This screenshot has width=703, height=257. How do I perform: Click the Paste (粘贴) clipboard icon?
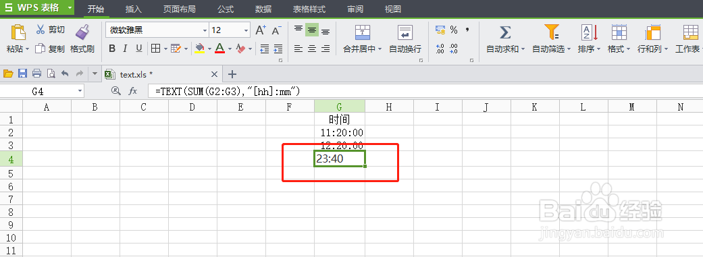pos(18,32)
